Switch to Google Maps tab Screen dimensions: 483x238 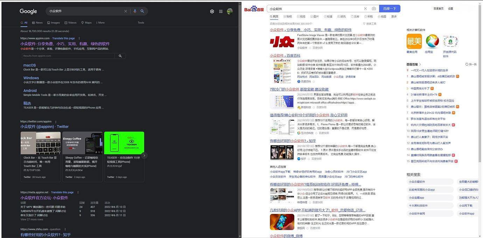tap(86, 23)
